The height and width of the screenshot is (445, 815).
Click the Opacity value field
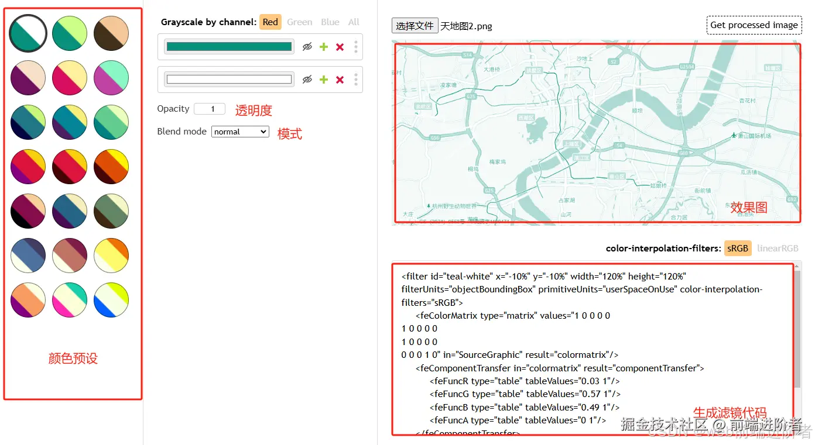pyautogui.click(x=210, y=109)
